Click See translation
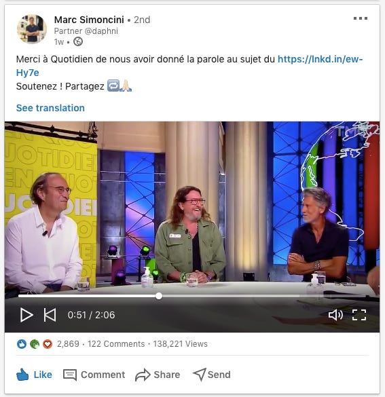 point(50,108)
